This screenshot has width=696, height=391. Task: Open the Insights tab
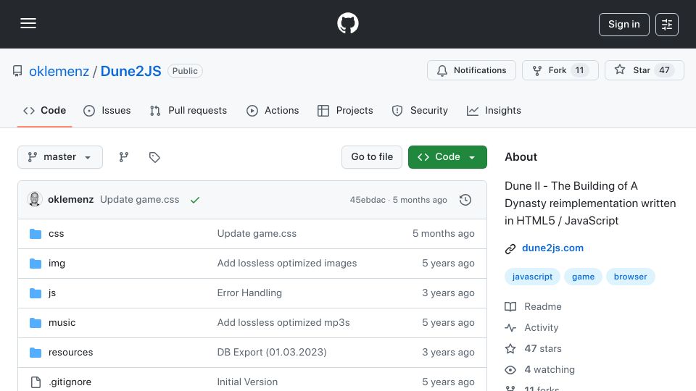494,110
